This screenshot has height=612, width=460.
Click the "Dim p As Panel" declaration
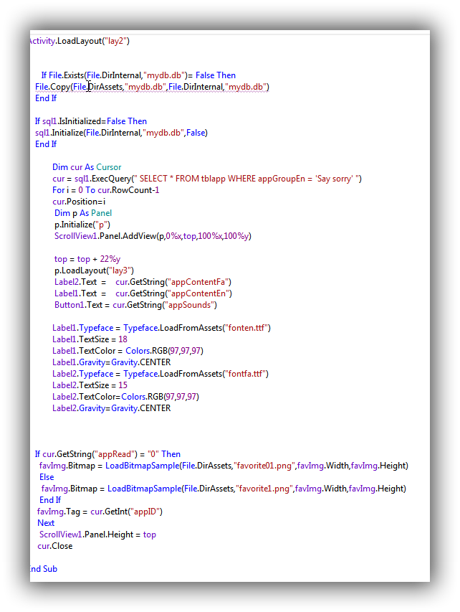tap(83, 213)
